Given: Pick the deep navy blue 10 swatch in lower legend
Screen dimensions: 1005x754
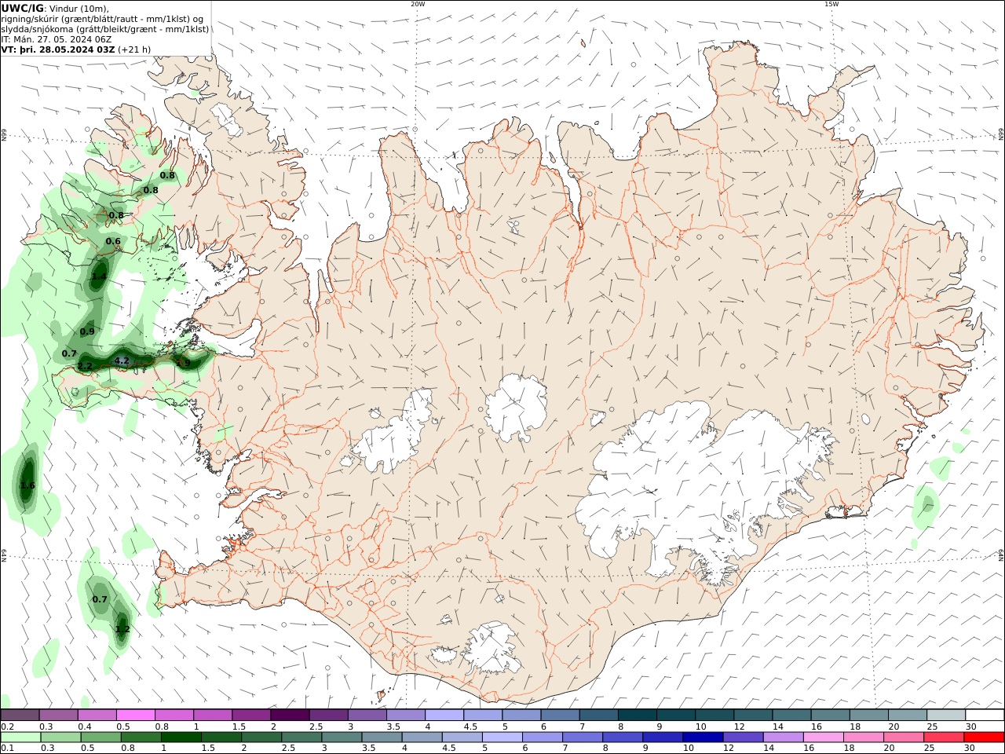Looking at the screenshot, I should [702, 738].
